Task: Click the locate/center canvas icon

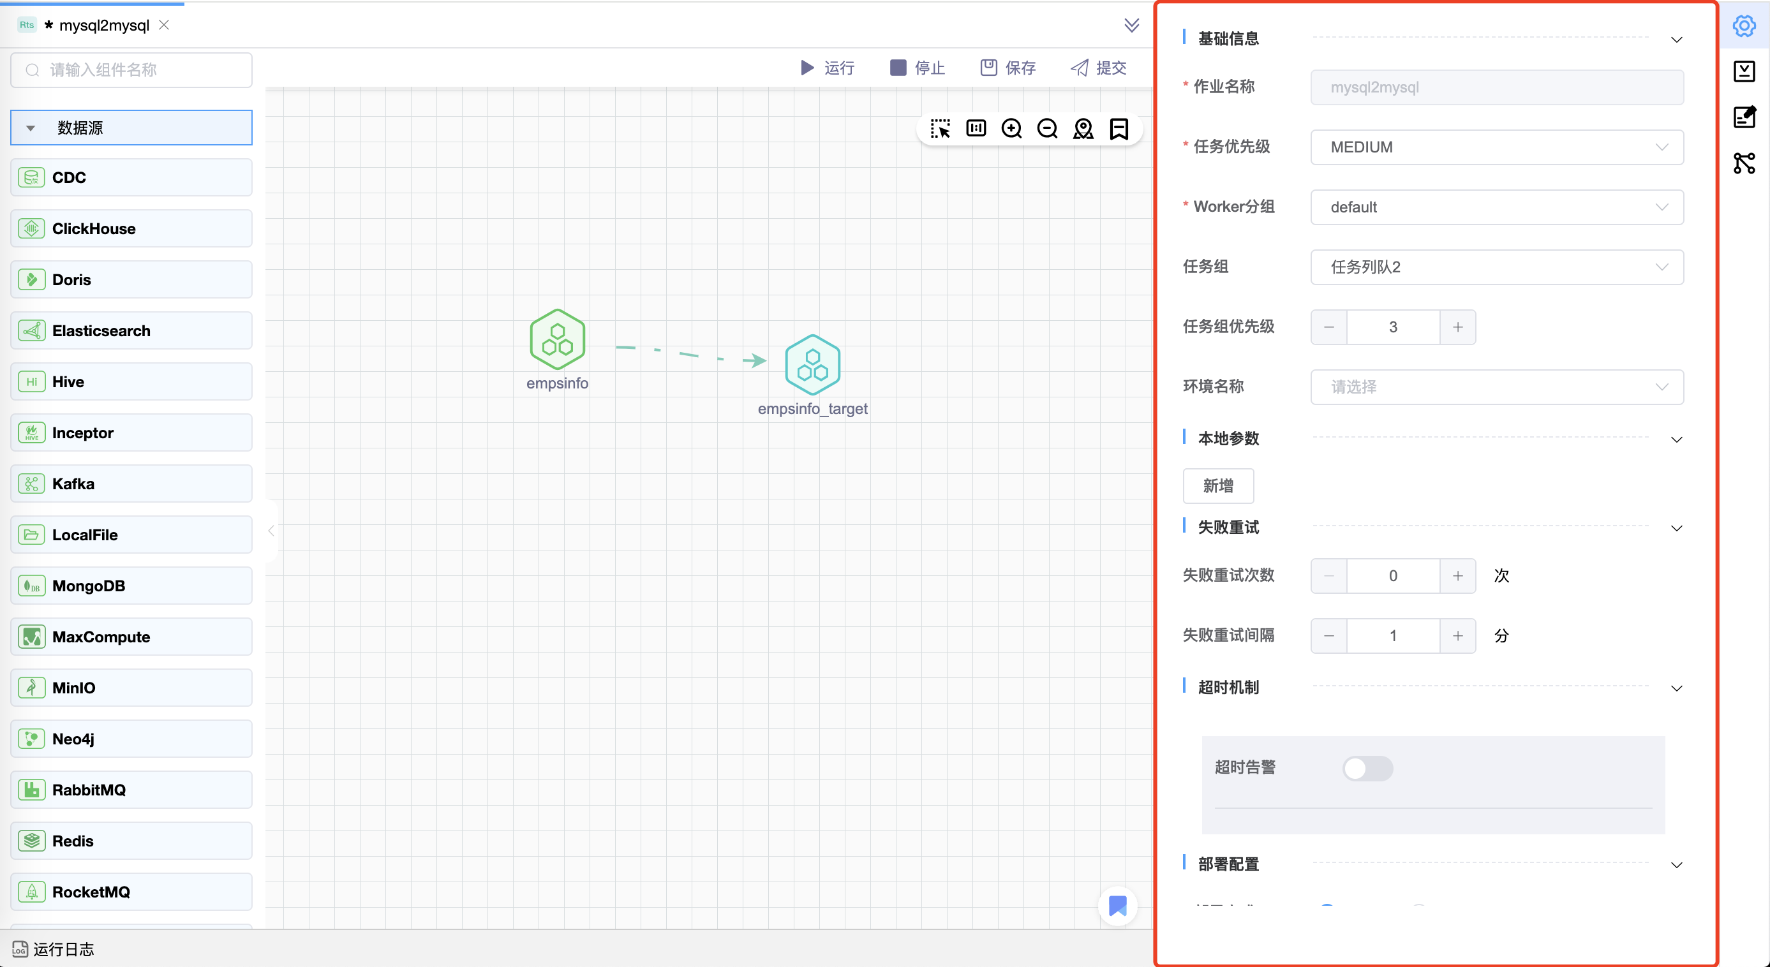Action: [1083, 128]
